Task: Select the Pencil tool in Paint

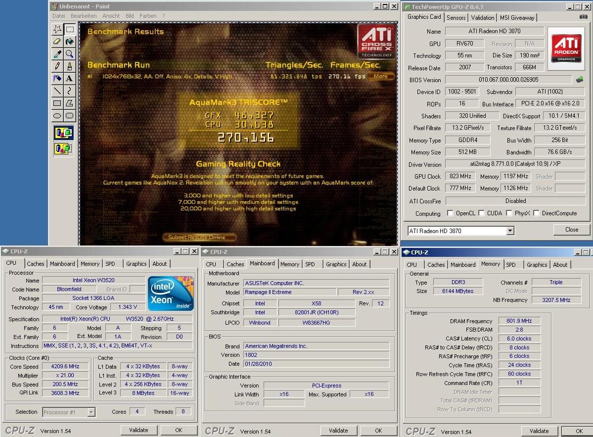Action: tap(57, 66)
